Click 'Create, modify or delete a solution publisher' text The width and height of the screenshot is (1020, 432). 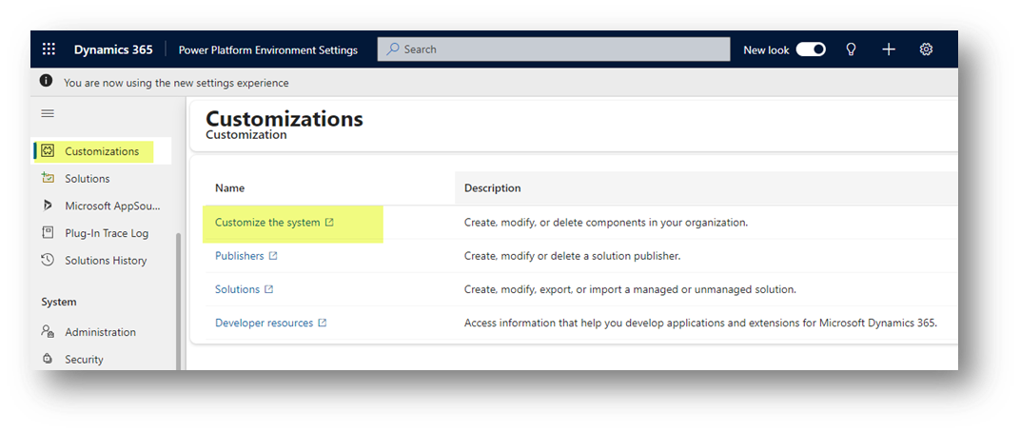click(573, 256)
